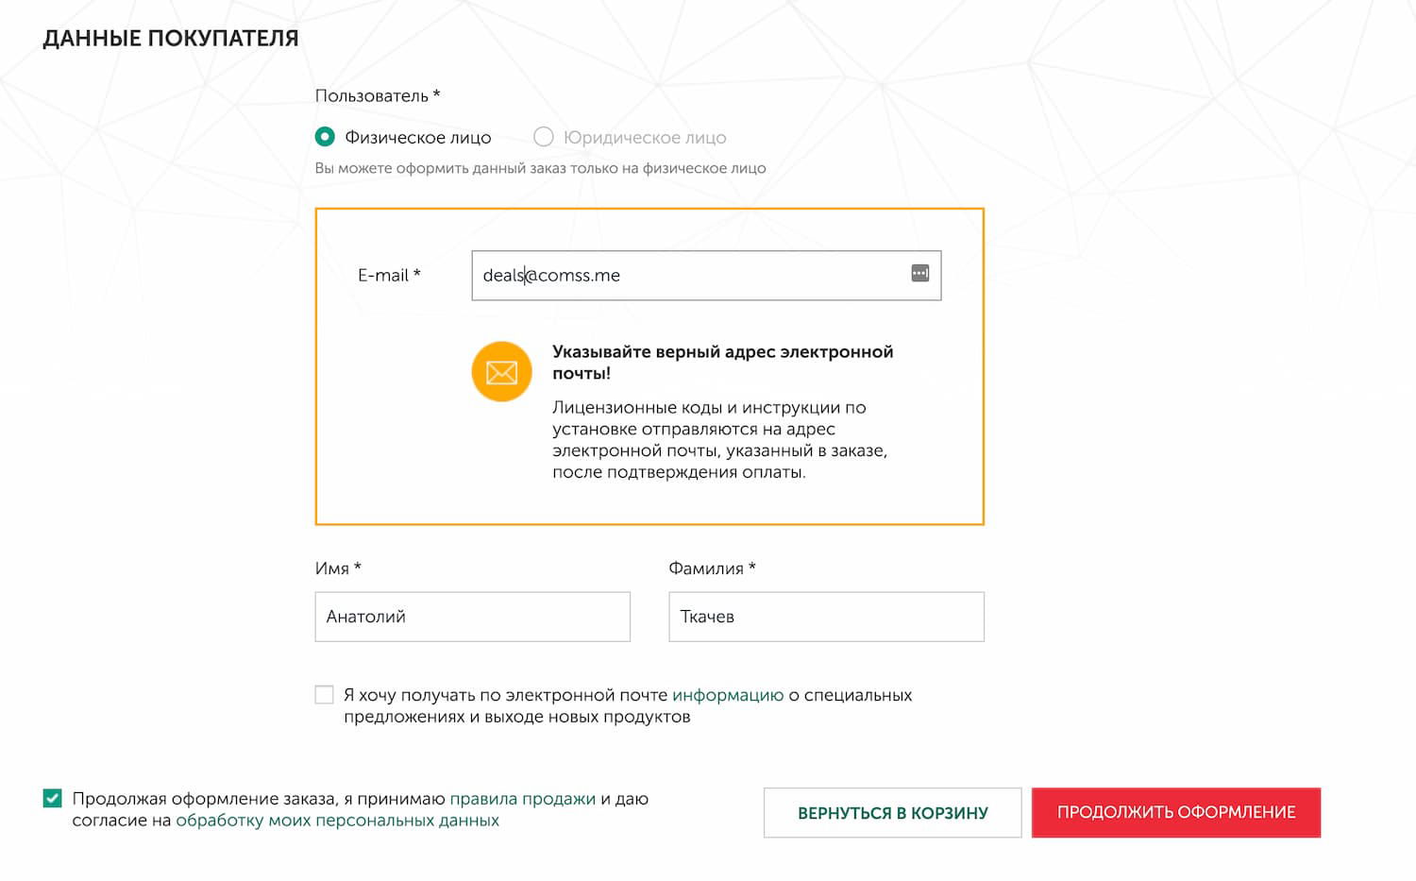Select the Юридическое лицо radio button
The width and height of the screenshot is (1416, 881).
point(544,137)
